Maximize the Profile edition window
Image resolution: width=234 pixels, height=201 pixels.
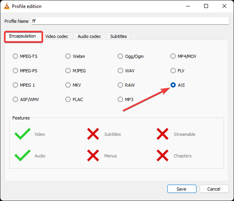tap(206, 6)
